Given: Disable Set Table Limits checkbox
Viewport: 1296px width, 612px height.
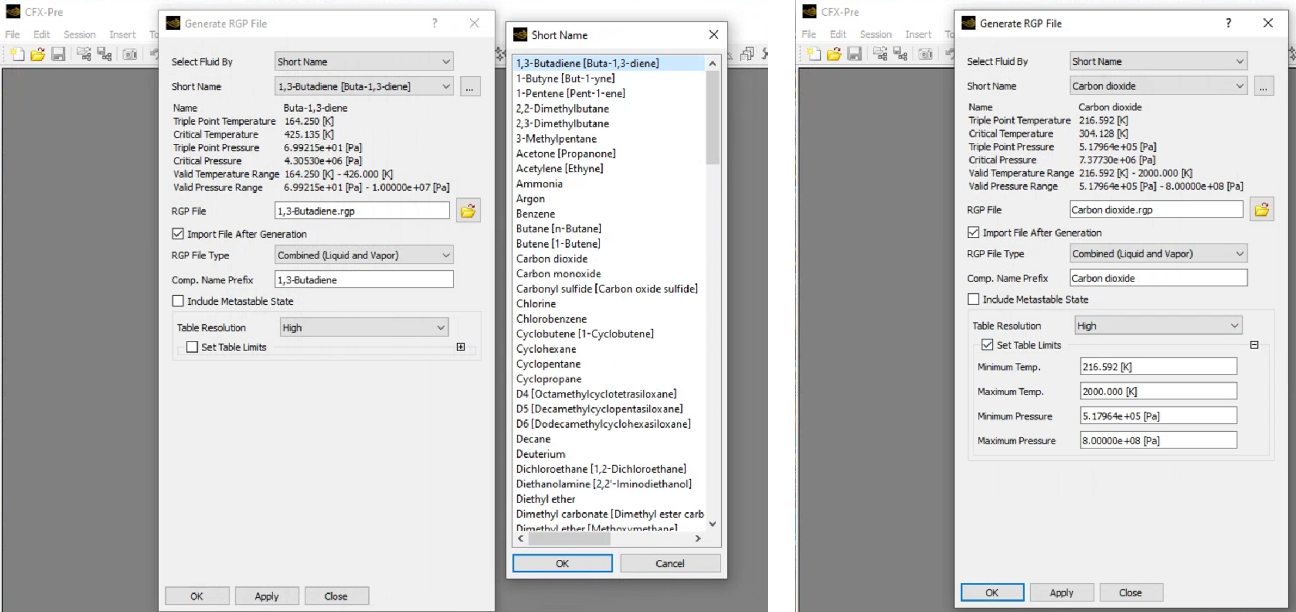Looking at the screenshot, I should point(989,344).
